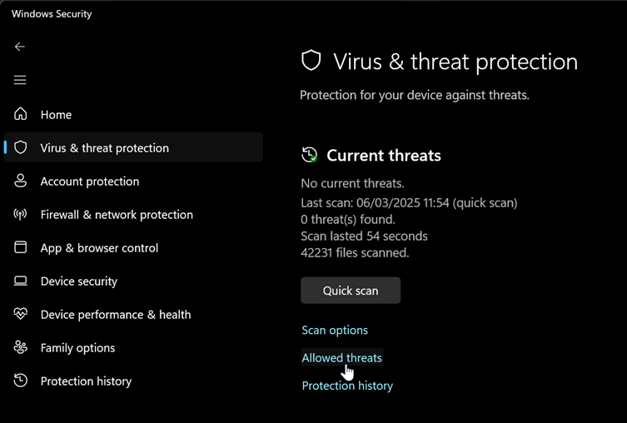
Task: Open the Scan options link
Action: (x=335, y=331)
